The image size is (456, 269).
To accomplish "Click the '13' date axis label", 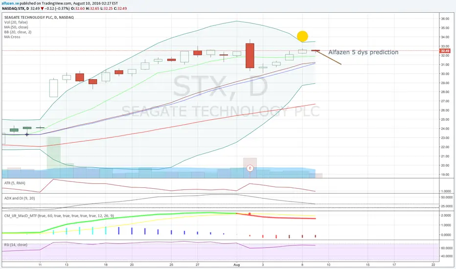I will (x=67, y=265).
